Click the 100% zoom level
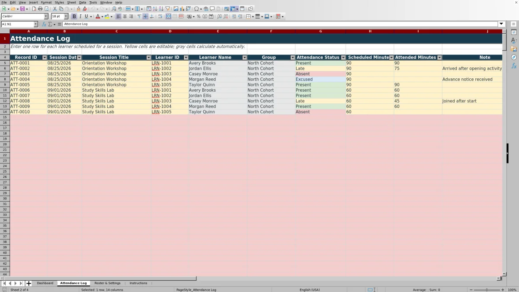Viewport: 519px width, 292px height. [512, 290]
